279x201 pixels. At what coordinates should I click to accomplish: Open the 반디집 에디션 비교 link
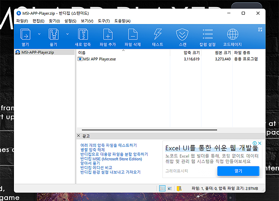[x=96, y=168]
